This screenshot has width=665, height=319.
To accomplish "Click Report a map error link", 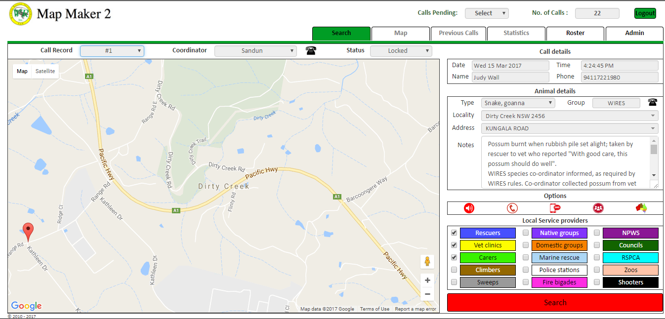I will pyautogui.click(x=416, y=309).
